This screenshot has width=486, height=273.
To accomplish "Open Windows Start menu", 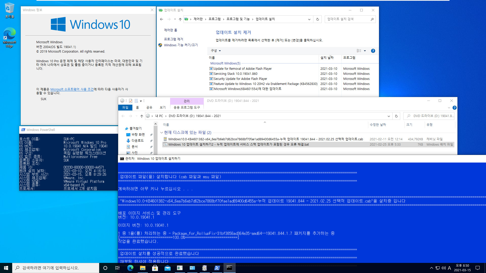I will coord(6,268).
